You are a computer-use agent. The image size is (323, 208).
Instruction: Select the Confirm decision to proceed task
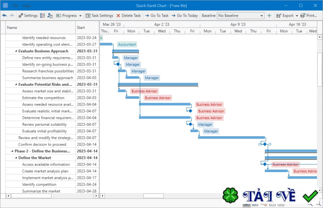(x=42, y=144)
